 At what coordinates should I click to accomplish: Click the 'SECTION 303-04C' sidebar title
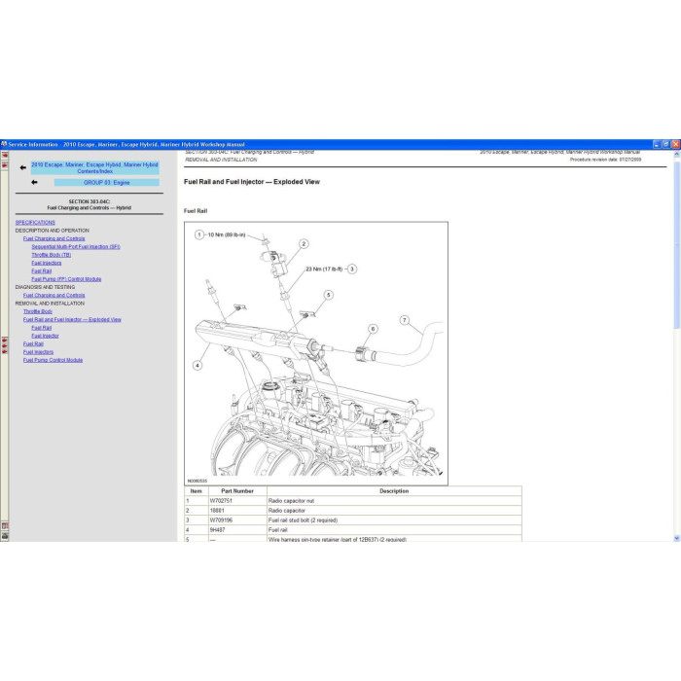[x=90, y=201]
